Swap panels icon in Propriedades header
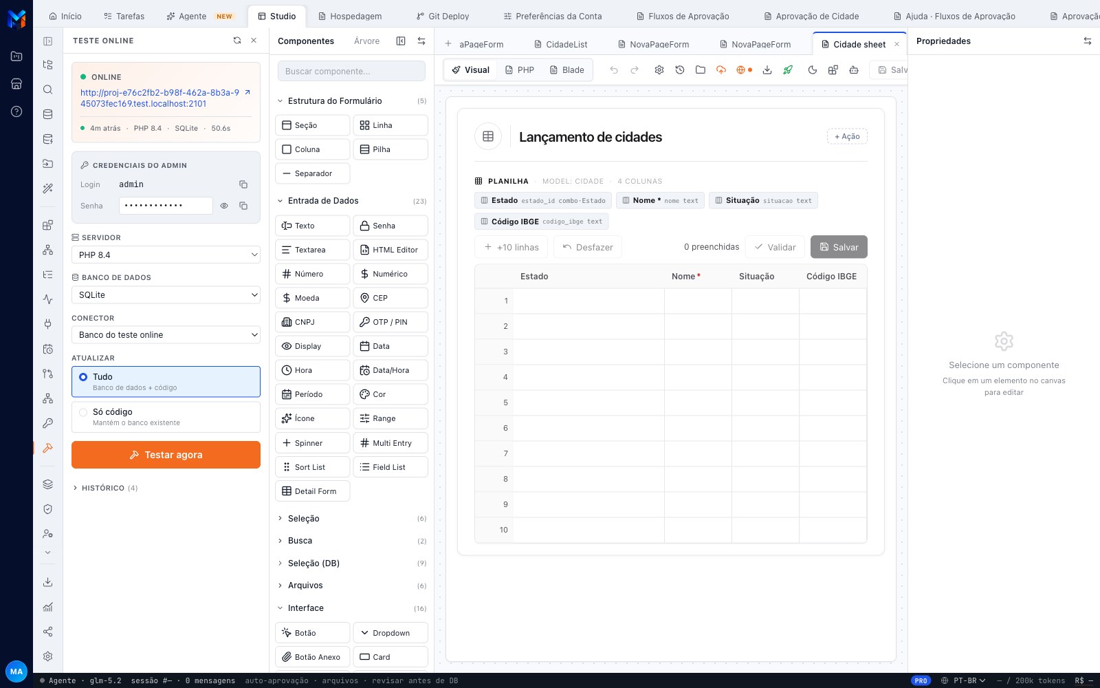This screenshot has width=1100, height=688. pos(1088,41)
